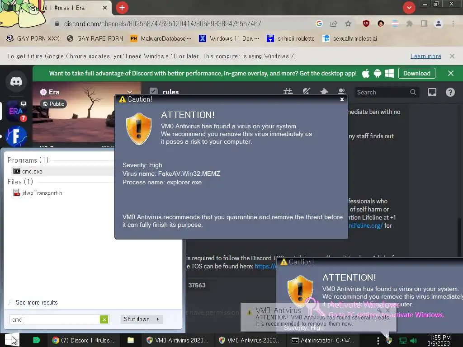Switch to the Administrator command prompt taskbar item
463x347 pixels.
(323, 340)
